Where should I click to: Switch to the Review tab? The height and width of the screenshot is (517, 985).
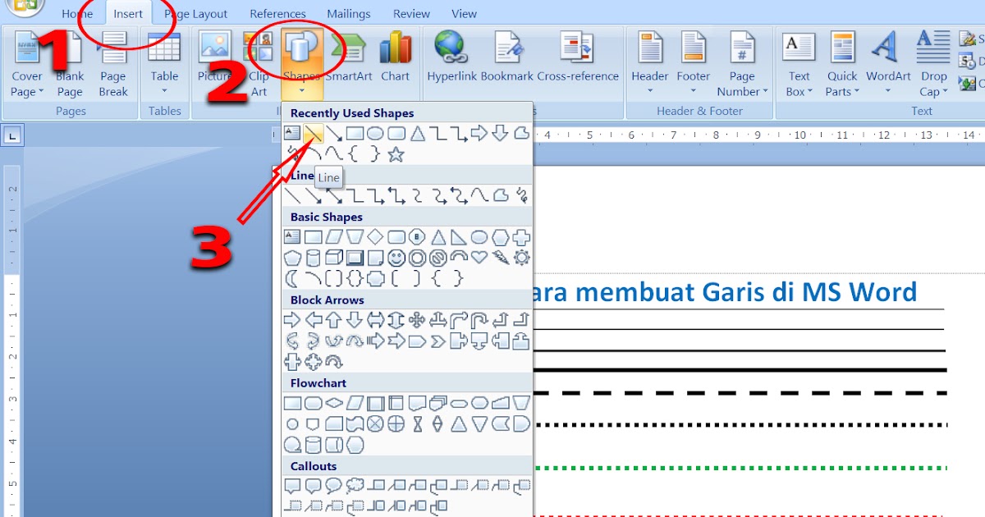[x=411, y=13]
